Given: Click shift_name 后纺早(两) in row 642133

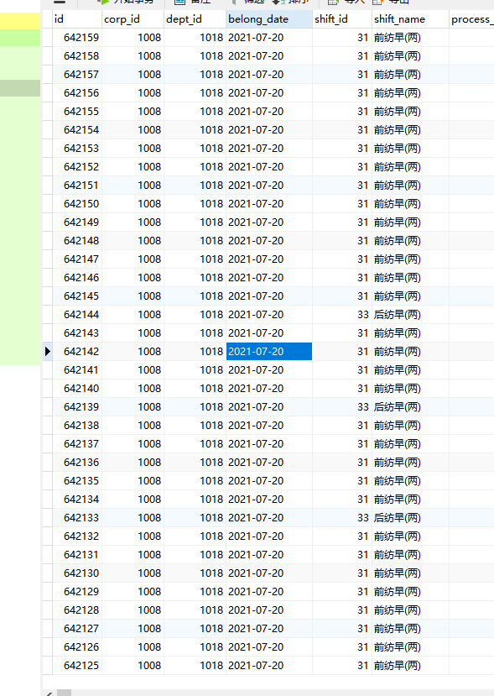Looking at the screenshot, I should pyautogui.click(x=410, y=518).
